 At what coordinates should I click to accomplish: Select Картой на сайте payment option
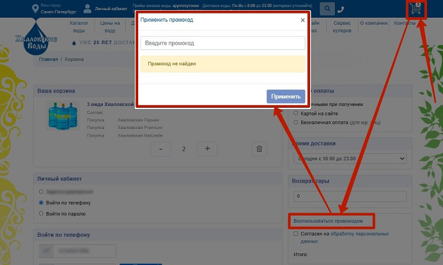tap(296, 113)
